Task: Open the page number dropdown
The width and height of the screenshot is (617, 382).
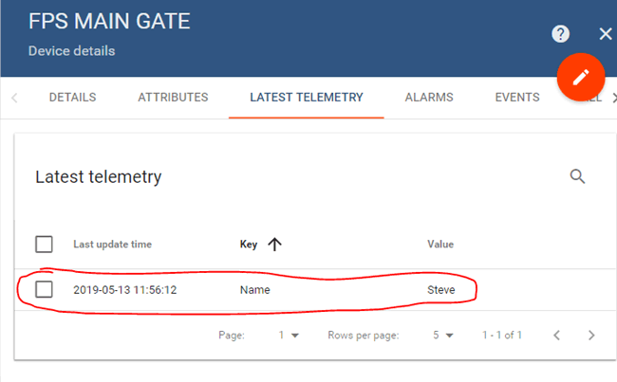Action: click(289, 336)
